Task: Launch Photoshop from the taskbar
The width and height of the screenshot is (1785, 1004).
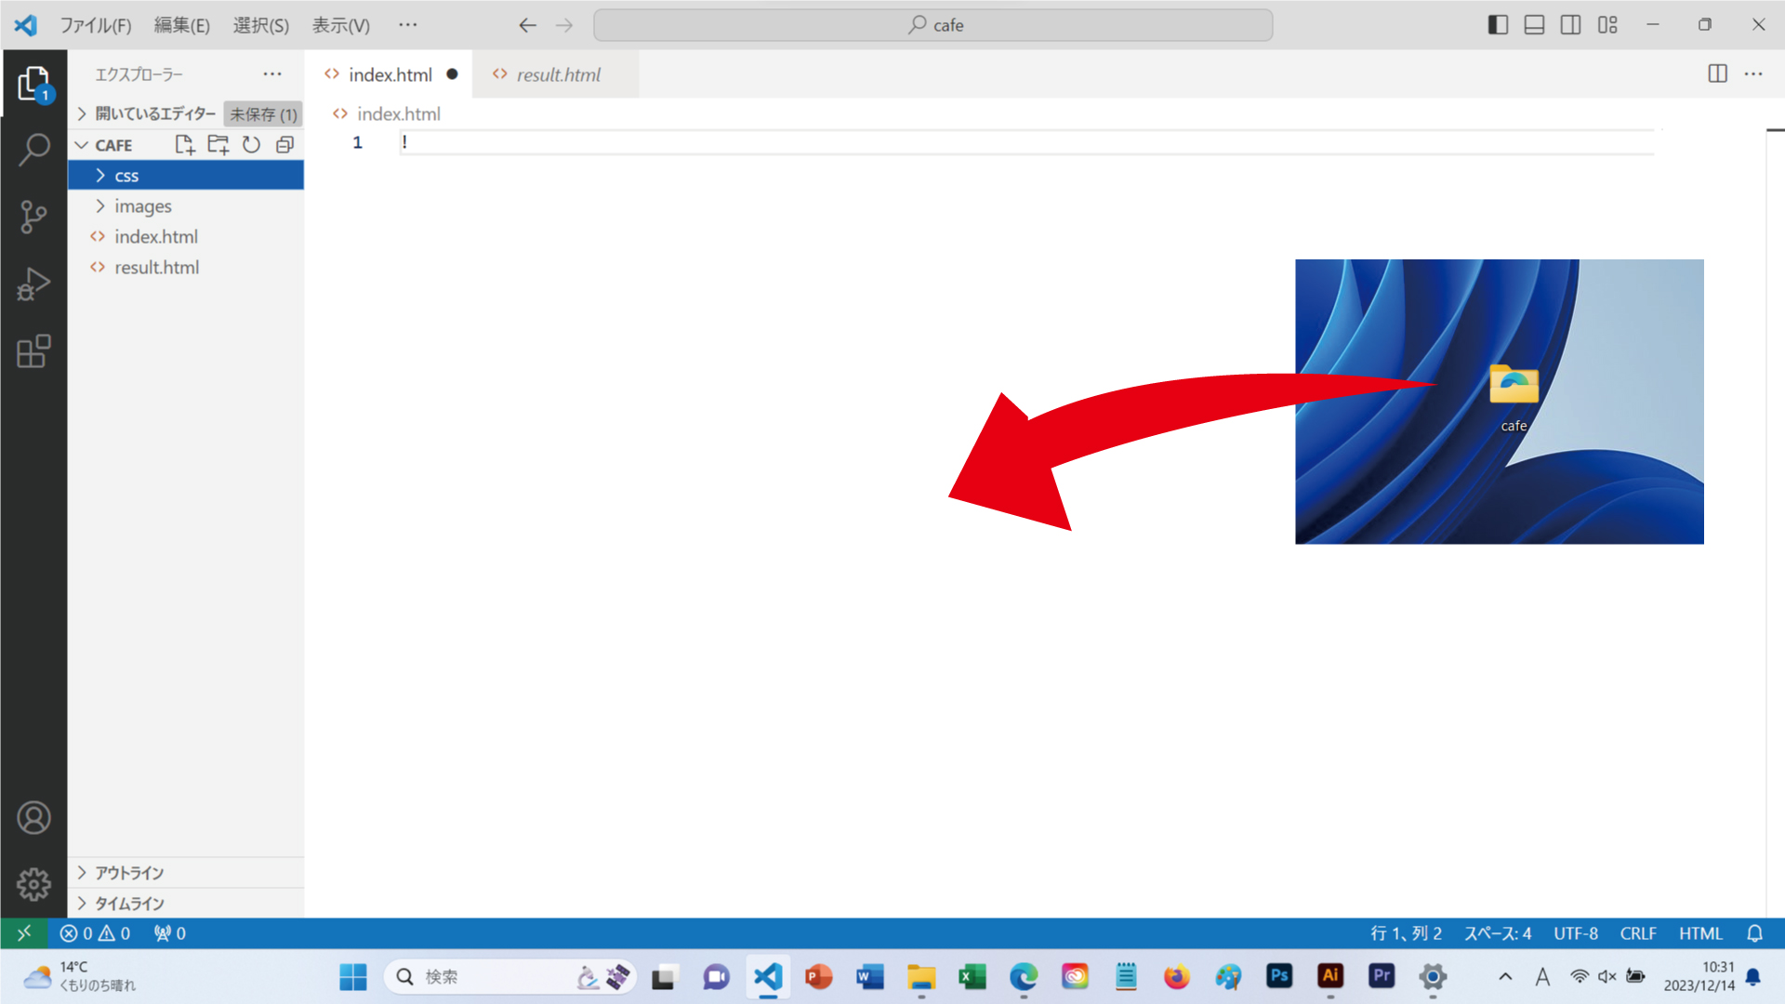Action: click(1278, 977)
